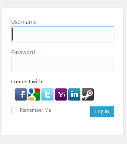The width and height of the screenshot is (127, 144).
Task: Focus the Username text field
Action: [63, 34]
